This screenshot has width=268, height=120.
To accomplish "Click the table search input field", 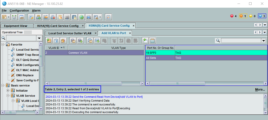I will coord(241,41).
